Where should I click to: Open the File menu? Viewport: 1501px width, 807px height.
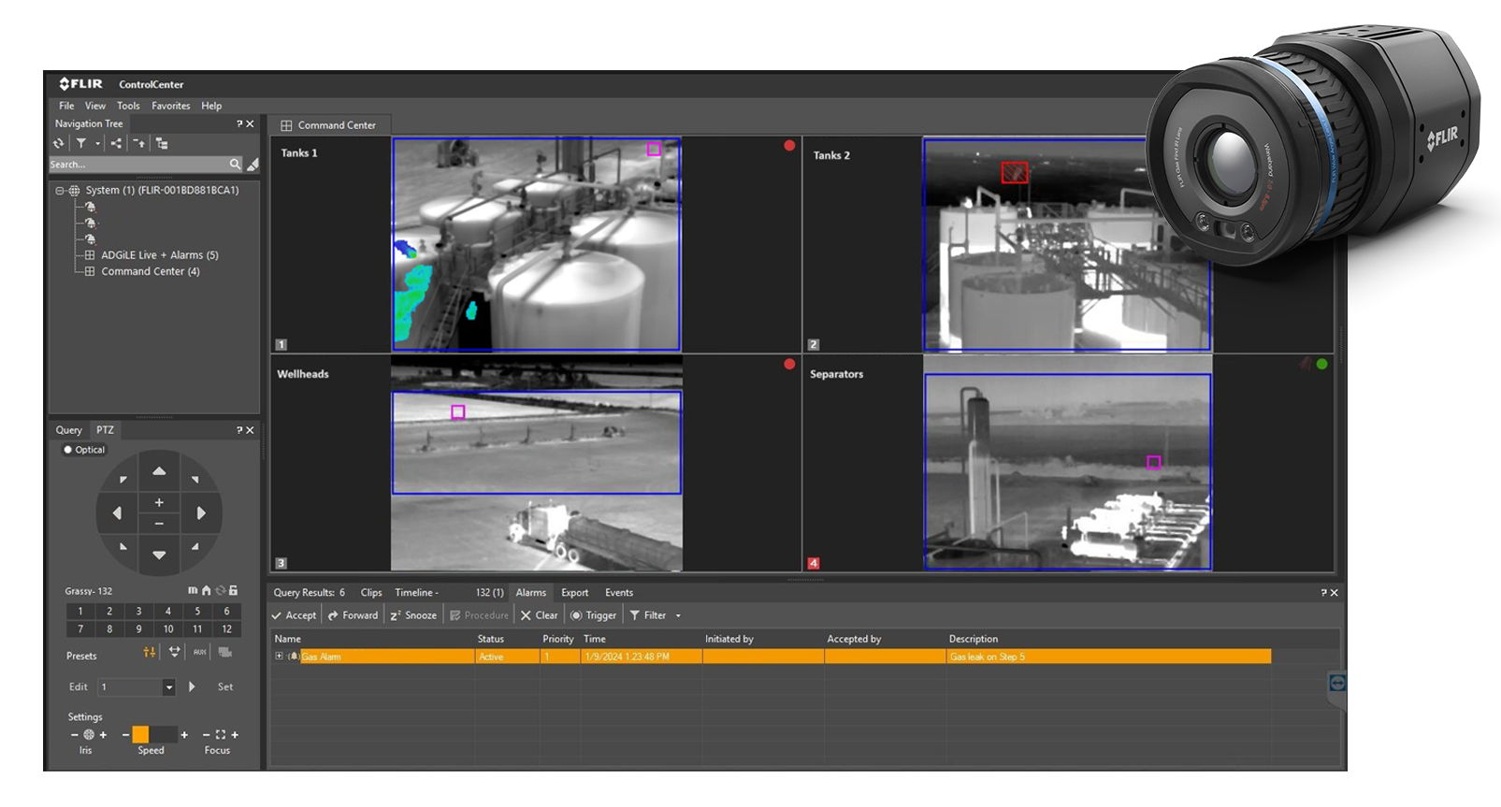pos(66,106)
